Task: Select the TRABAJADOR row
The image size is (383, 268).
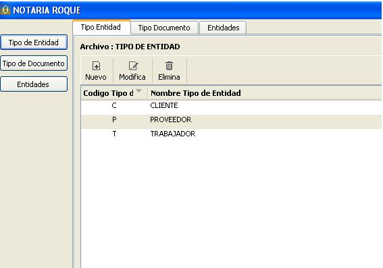Action: click(231, 134)
